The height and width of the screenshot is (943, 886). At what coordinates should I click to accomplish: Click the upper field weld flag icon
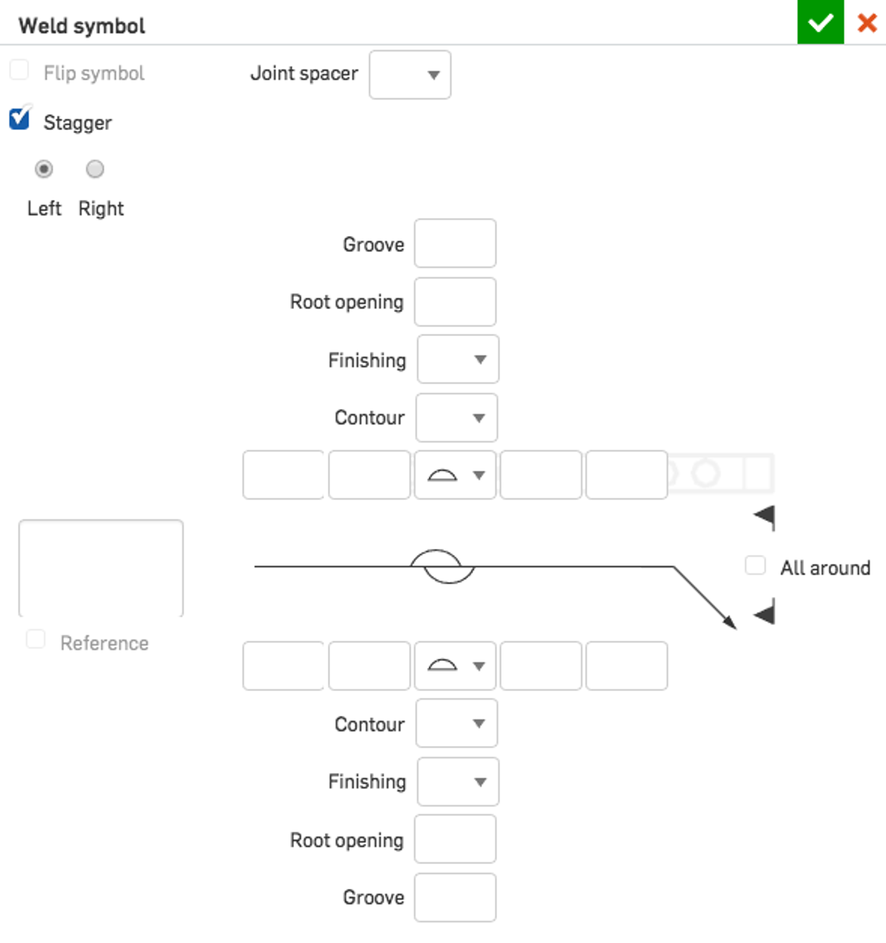pos(765,517)
